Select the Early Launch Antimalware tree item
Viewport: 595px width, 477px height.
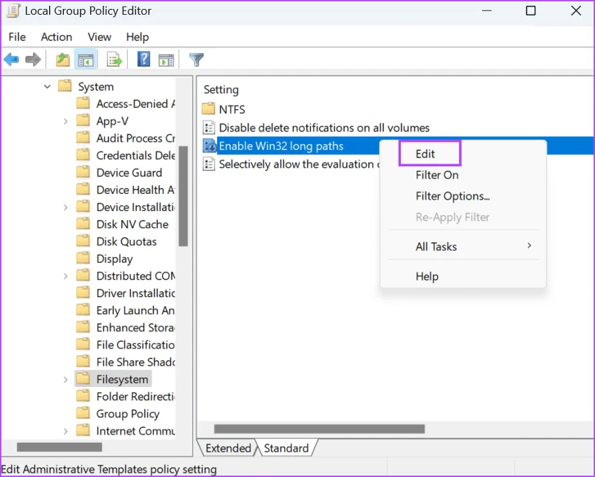pyautogui.click(x=135, y=310)
